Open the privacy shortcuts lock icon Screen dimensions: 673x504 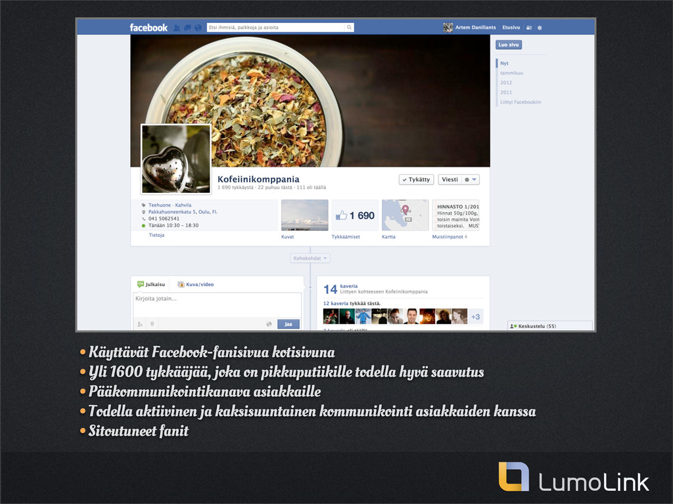point(529,28)
